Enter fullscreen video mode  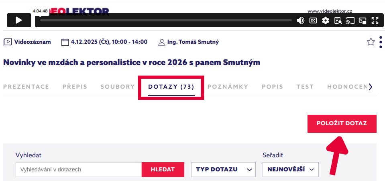(375, 20)
